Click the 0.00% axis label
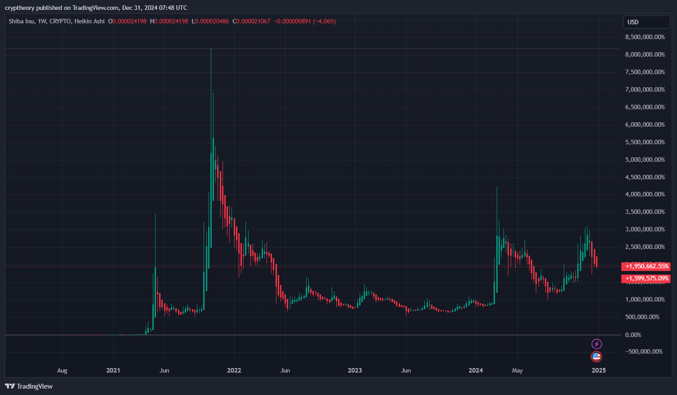Viewport: 677px width, 395px height. pyautogui.click(x=633, y=335)
